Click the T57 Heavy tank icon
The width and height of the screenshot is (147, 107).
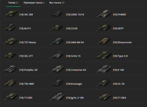pyautogui.click(x=10, y=41)
